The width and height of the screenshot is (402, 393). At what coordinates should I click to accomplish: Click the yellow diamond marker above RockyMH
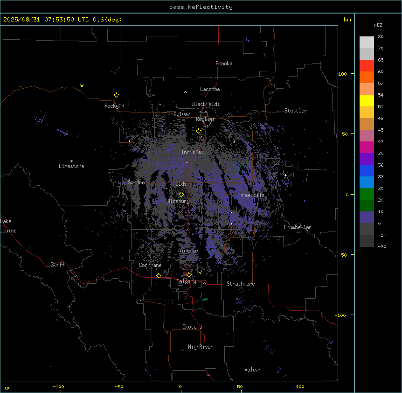coord(117,95)
